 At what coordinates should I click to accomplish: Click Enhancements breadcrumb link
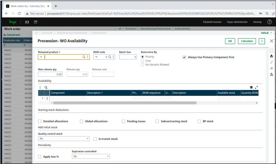[x=182, y=29]
